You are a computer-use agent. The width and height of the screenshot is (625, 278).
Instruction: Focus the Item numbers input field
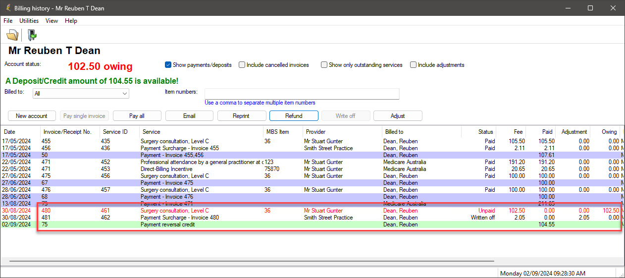(x=302, y=94)
